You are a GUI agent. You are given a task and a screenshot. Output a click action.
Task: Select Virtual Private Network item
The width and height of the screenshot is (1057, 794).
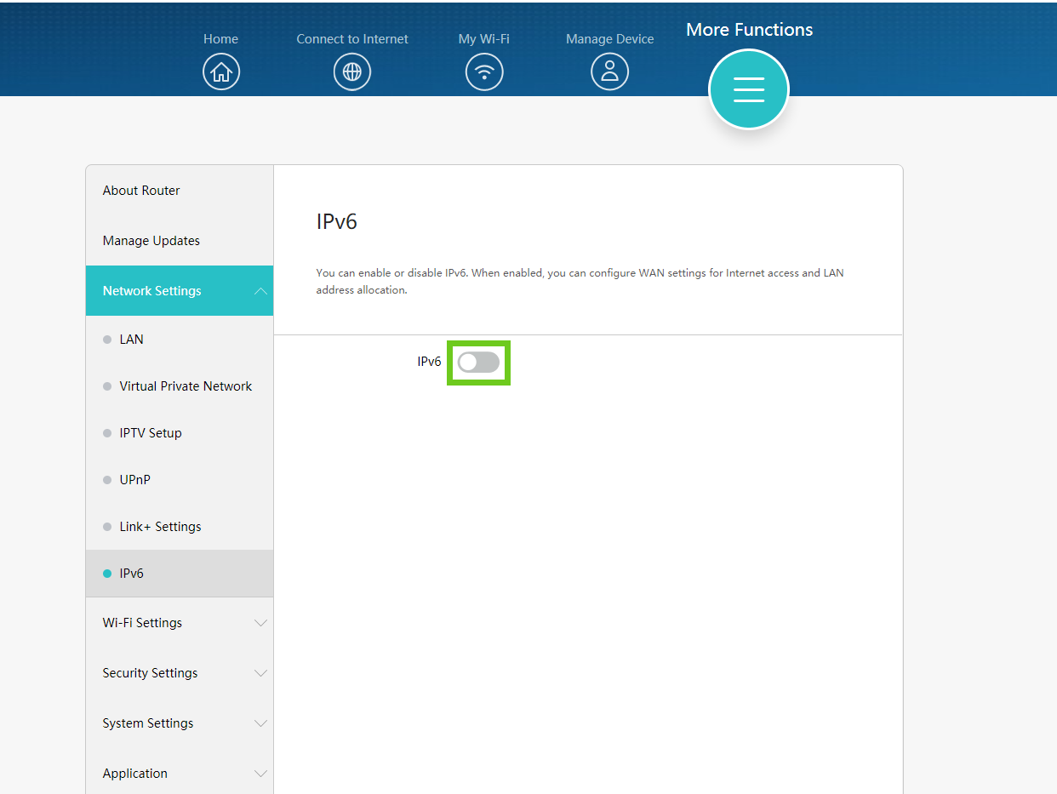(x=186, y=386)
